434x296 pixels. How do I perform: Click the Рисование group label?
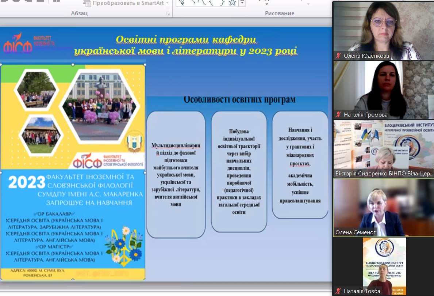[279, 14]
